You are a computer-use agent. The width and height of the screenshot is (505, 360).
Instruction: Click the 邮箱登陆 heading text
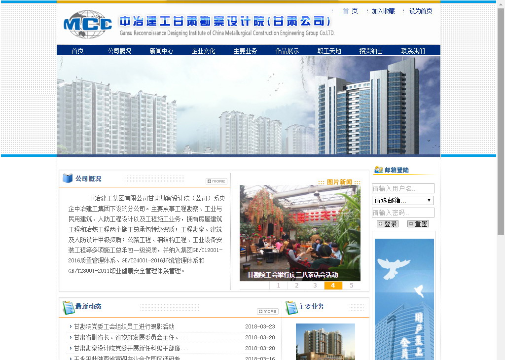(x=397, y=170)
